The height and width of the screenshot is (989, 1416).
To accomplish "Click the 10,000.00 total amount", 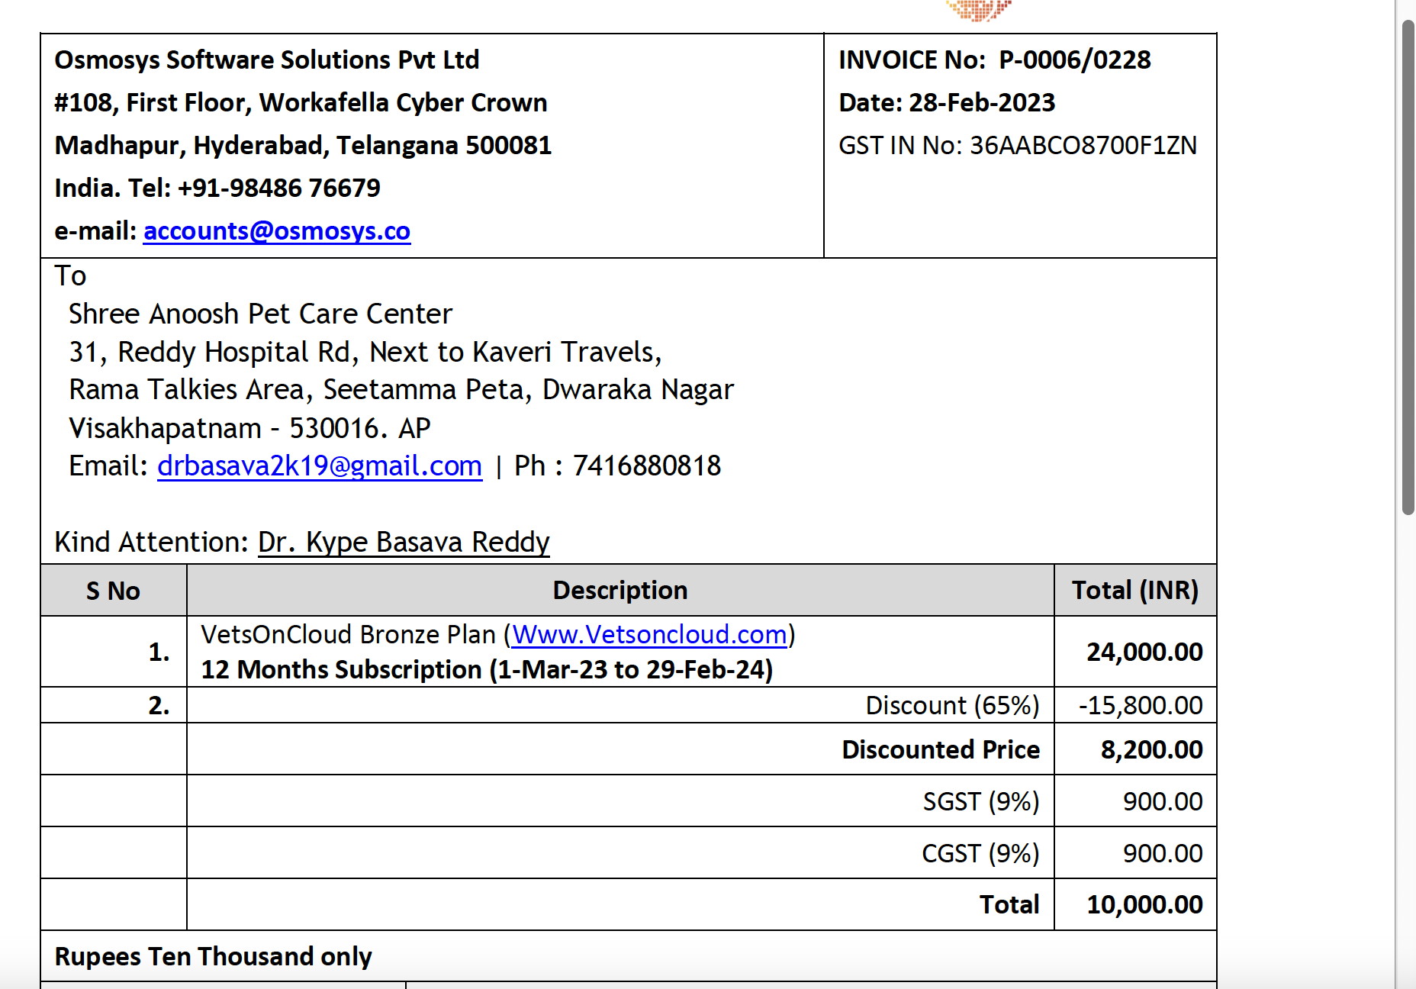I will 1144,904.
